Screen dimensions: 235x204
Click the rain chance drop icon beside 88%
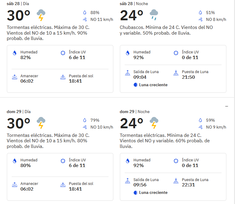[85, 13]
